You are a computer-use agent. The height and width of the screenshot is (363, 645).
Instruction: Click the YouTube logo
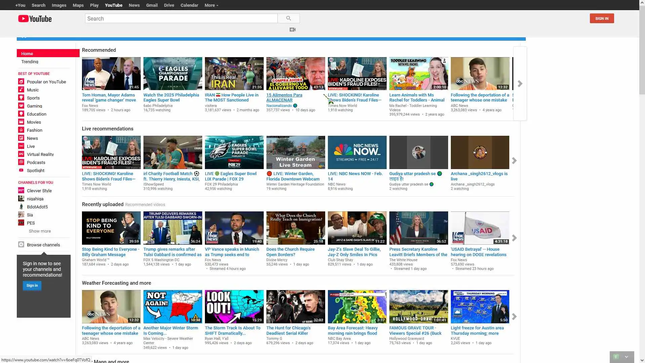(35, 19)
